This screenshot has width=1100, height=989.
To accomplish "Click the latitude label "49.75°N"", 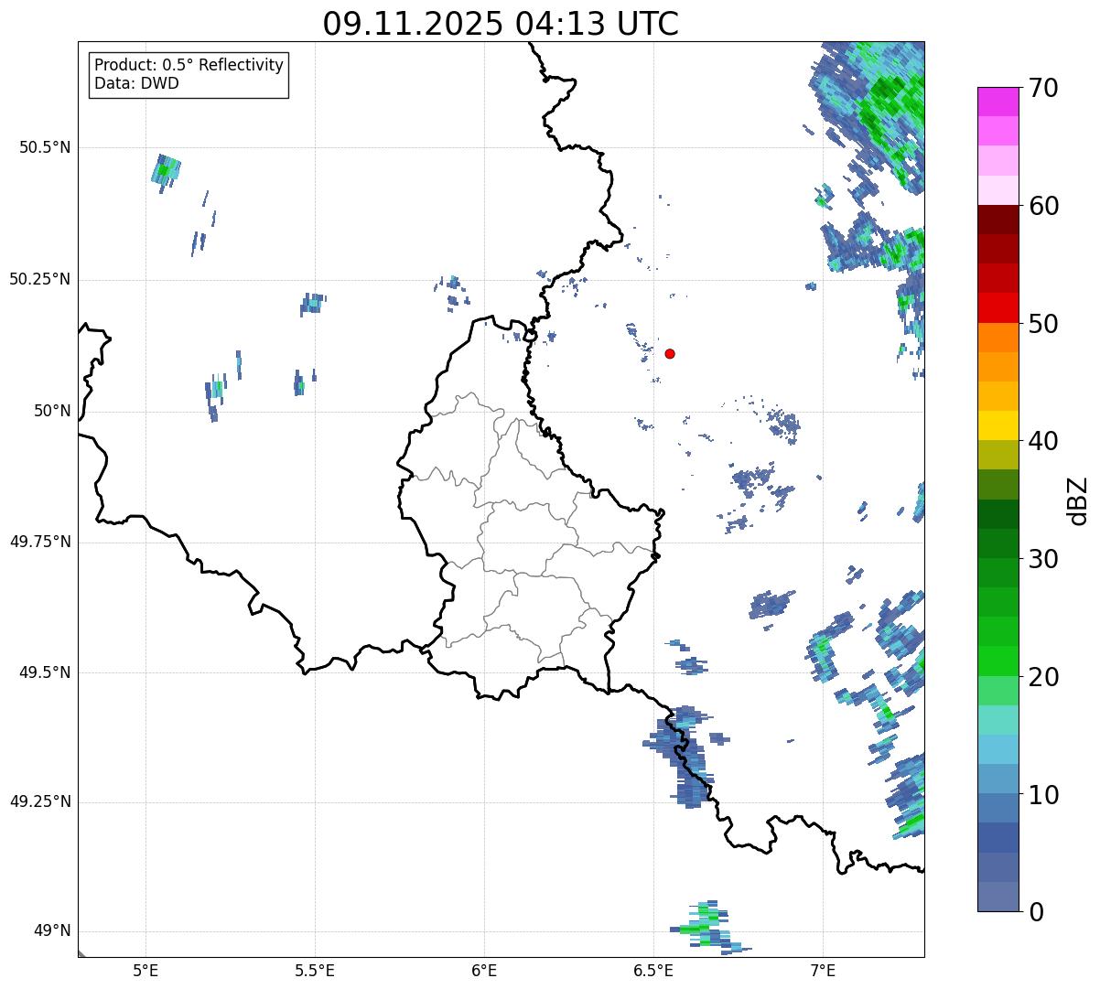I will [39, 542].
